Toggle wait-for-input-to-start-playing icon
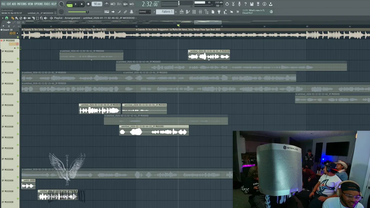Viewport: 370px width, 208px height. [113, 4]
